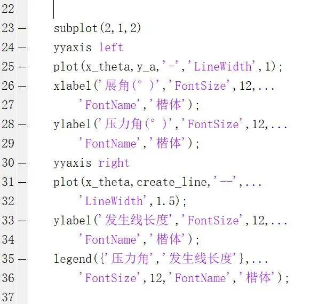The height and width of the screenshot is (304, 310).
Task: Click '压力角' string in legend call
Action: [130, 259]
